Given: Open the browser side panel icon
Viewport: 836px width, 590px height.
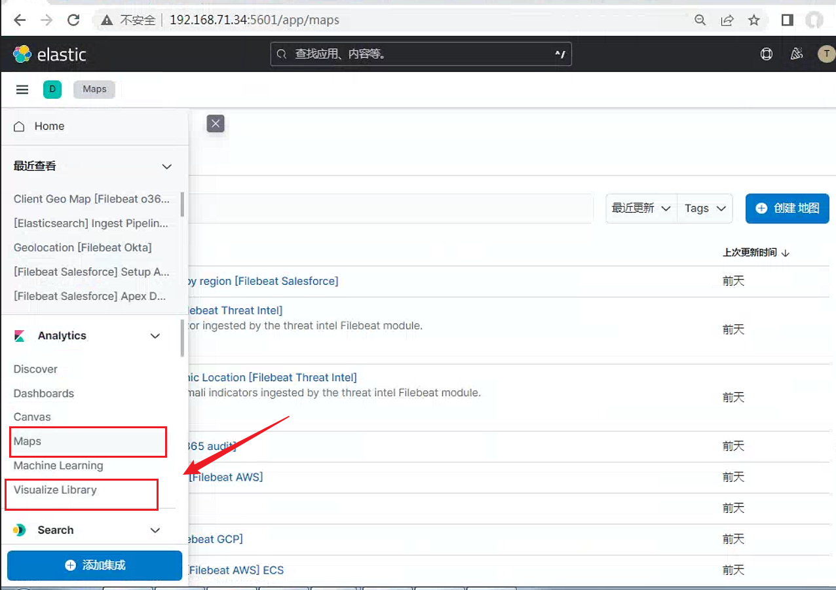Looking at the screenshot, I should [x=788, y=20].
